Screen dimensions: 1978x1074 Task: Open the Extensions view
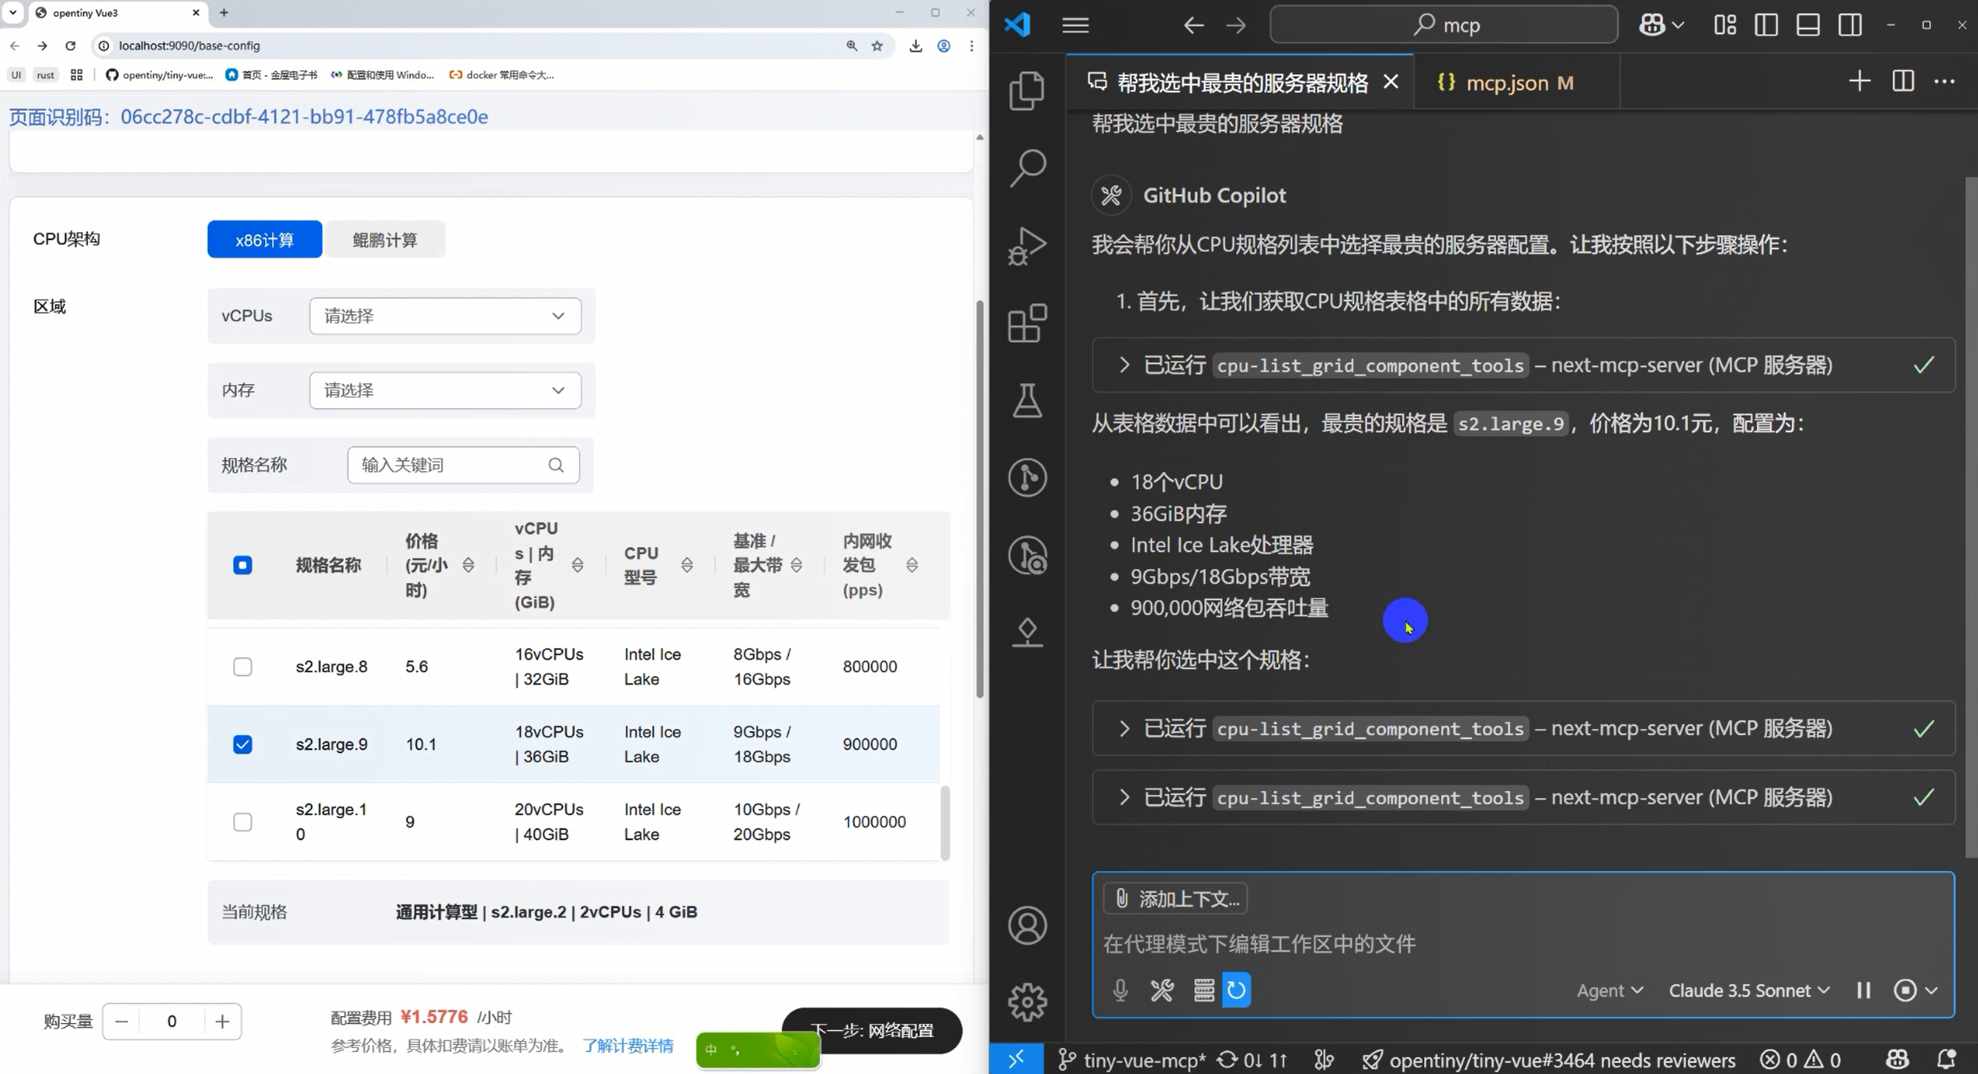(x=1026, y=323)
